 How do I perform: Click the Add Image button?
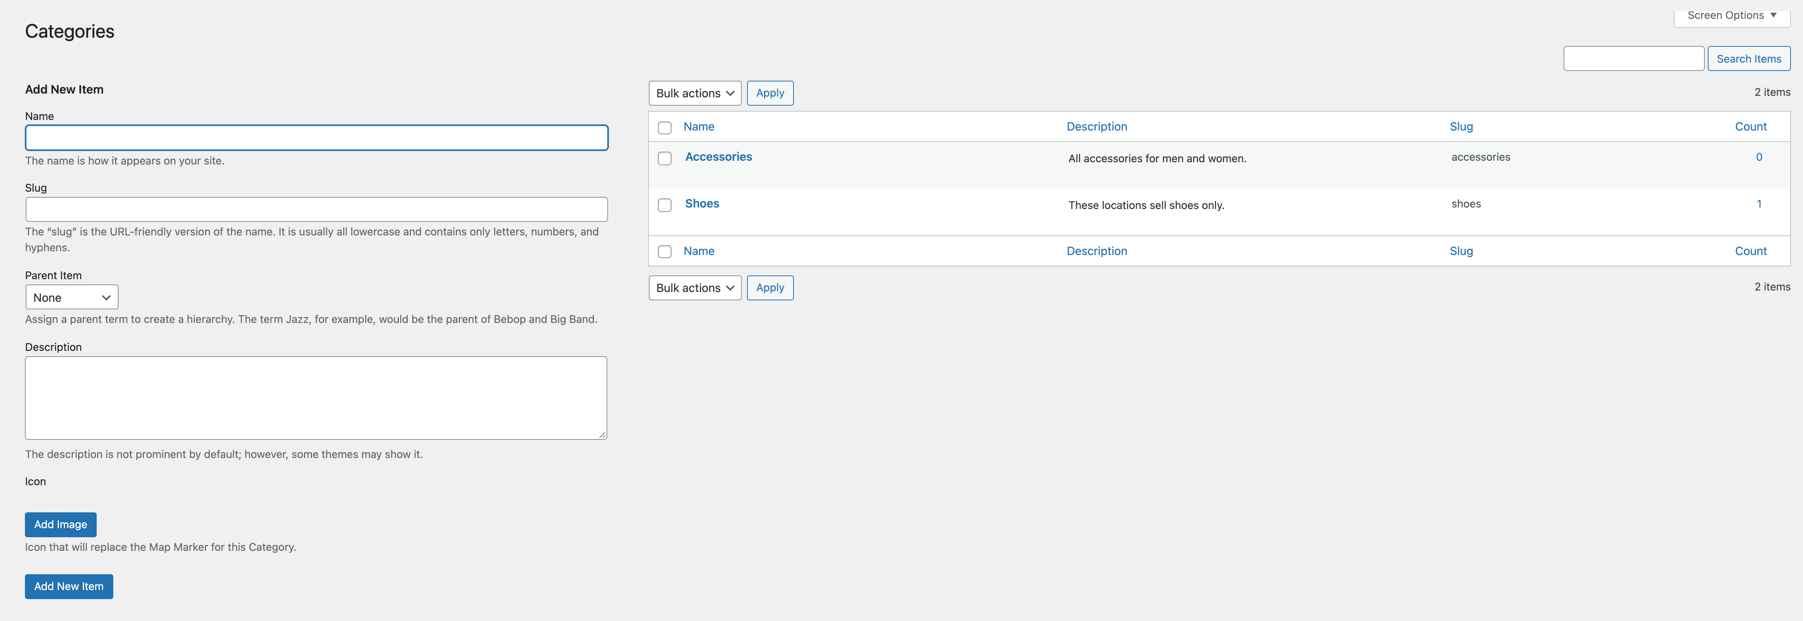tap(60, 524)
